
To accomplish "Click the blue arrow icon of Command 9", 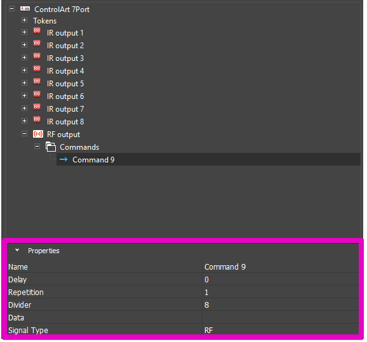I will [x=63, y=159].
